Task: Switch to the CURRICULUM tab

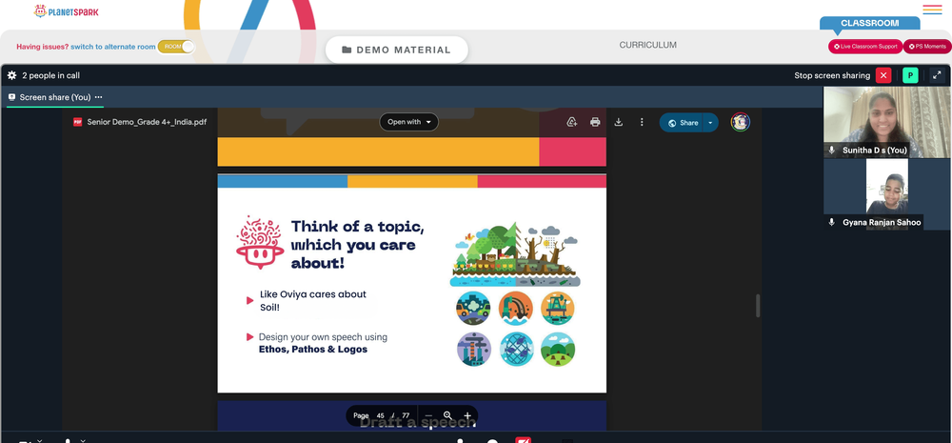Action: (647, 45)
